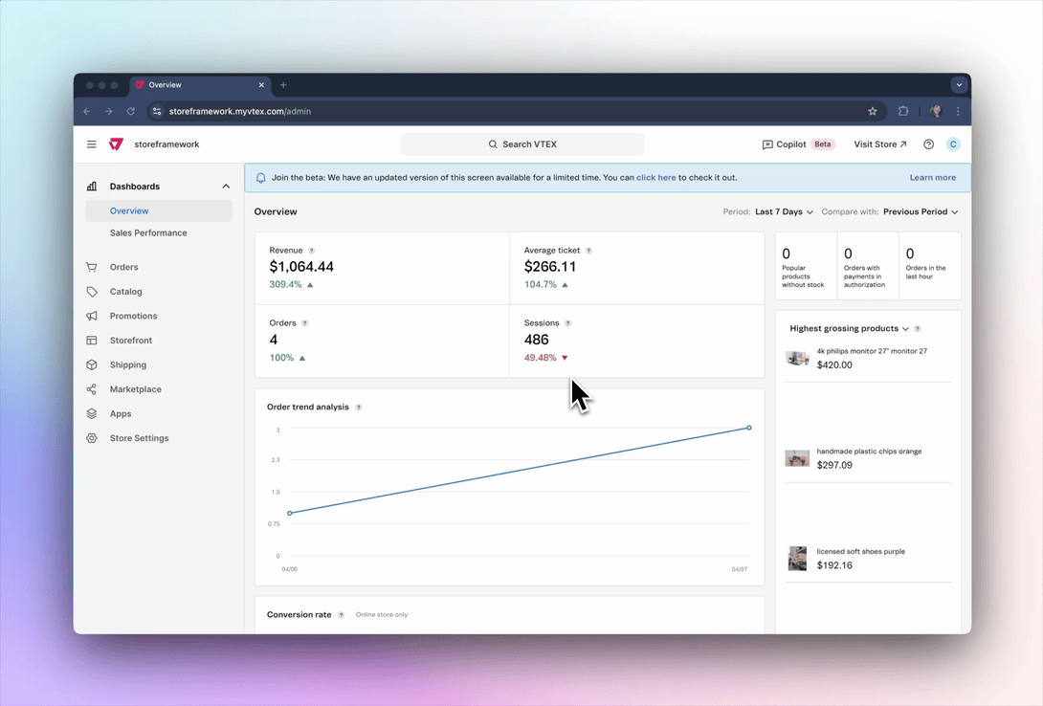The width and height of the screenshot is (1043, 706).
Task: Open the Copilot Beta button
Action: click(798, 144)
